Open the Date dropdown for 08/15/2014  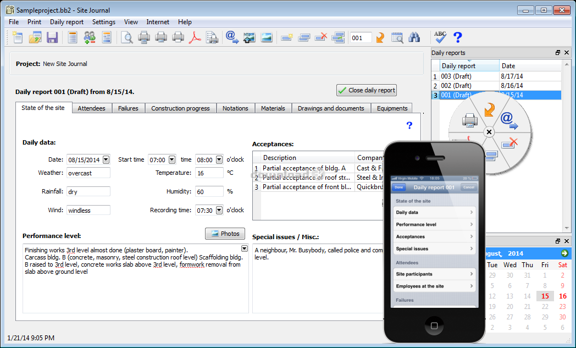(x=106, y=160)
